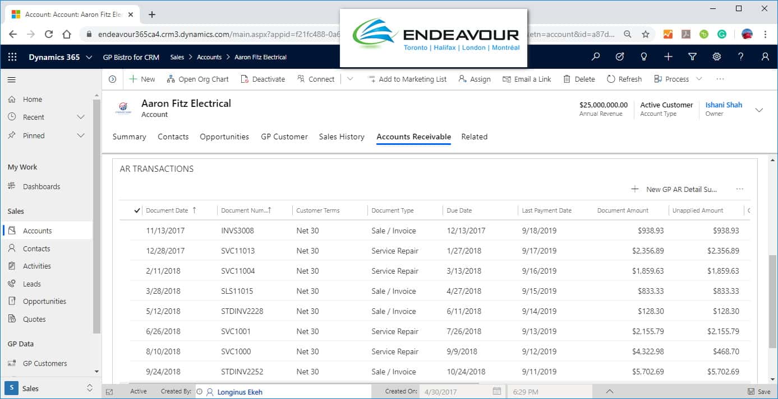Expand the Pinned list chevron
The height and width of the screenshot is (399, 778).
[x=81, y=135]
